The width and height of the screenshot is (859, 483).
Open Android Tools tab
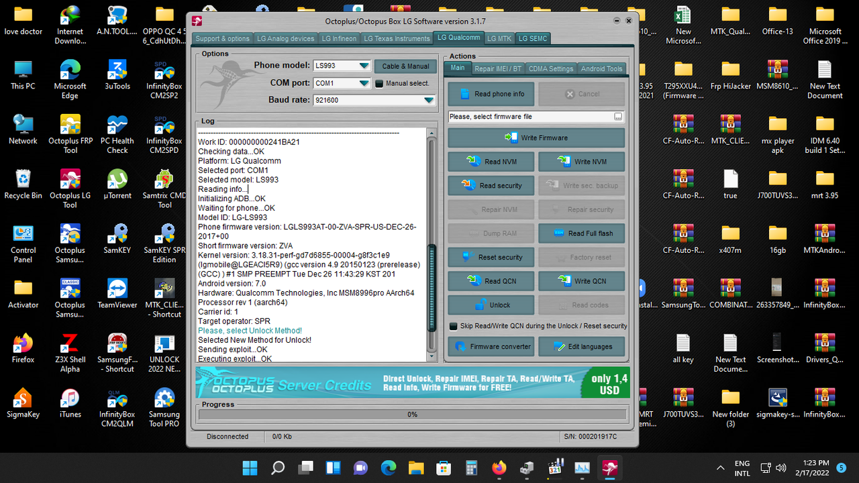point(602,68)
